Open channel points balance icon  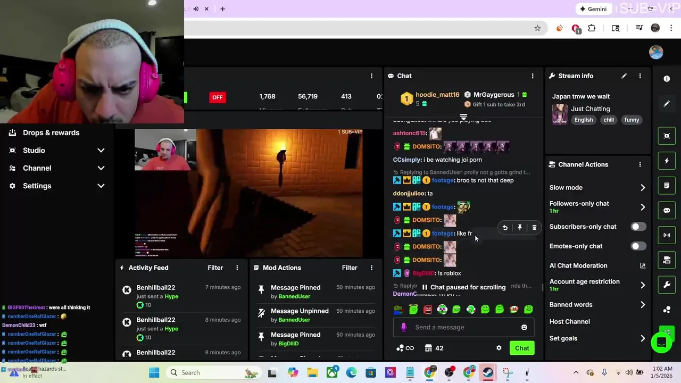404,348
